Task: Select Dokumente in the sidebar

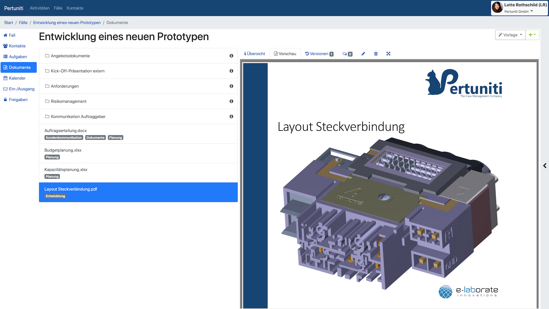Action: click(19, 68)
